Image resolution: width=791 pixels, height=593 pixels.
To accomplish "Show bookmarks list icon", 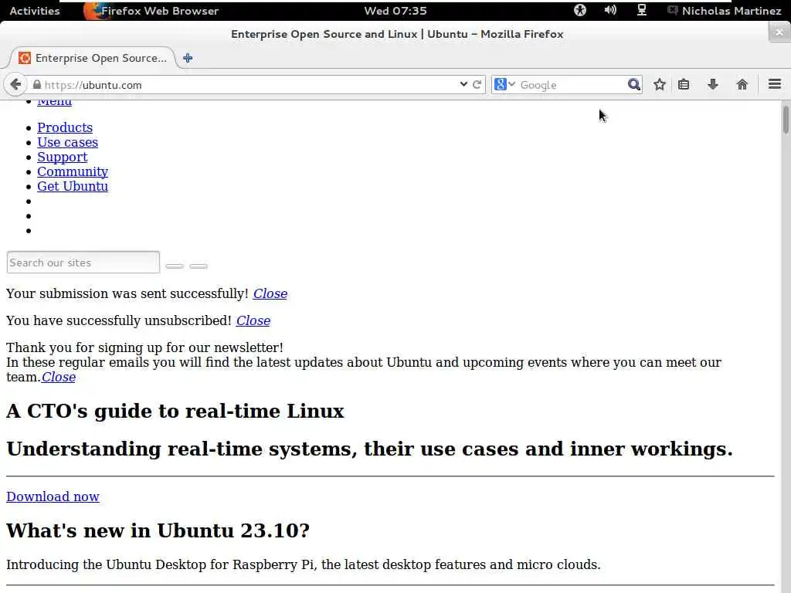I will [684, 84].
